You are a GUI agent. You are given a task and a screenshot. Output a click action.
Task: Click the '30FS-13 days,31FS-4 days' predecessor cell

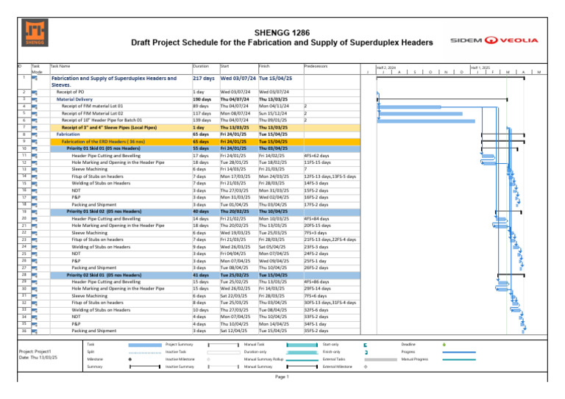[330, 303]
